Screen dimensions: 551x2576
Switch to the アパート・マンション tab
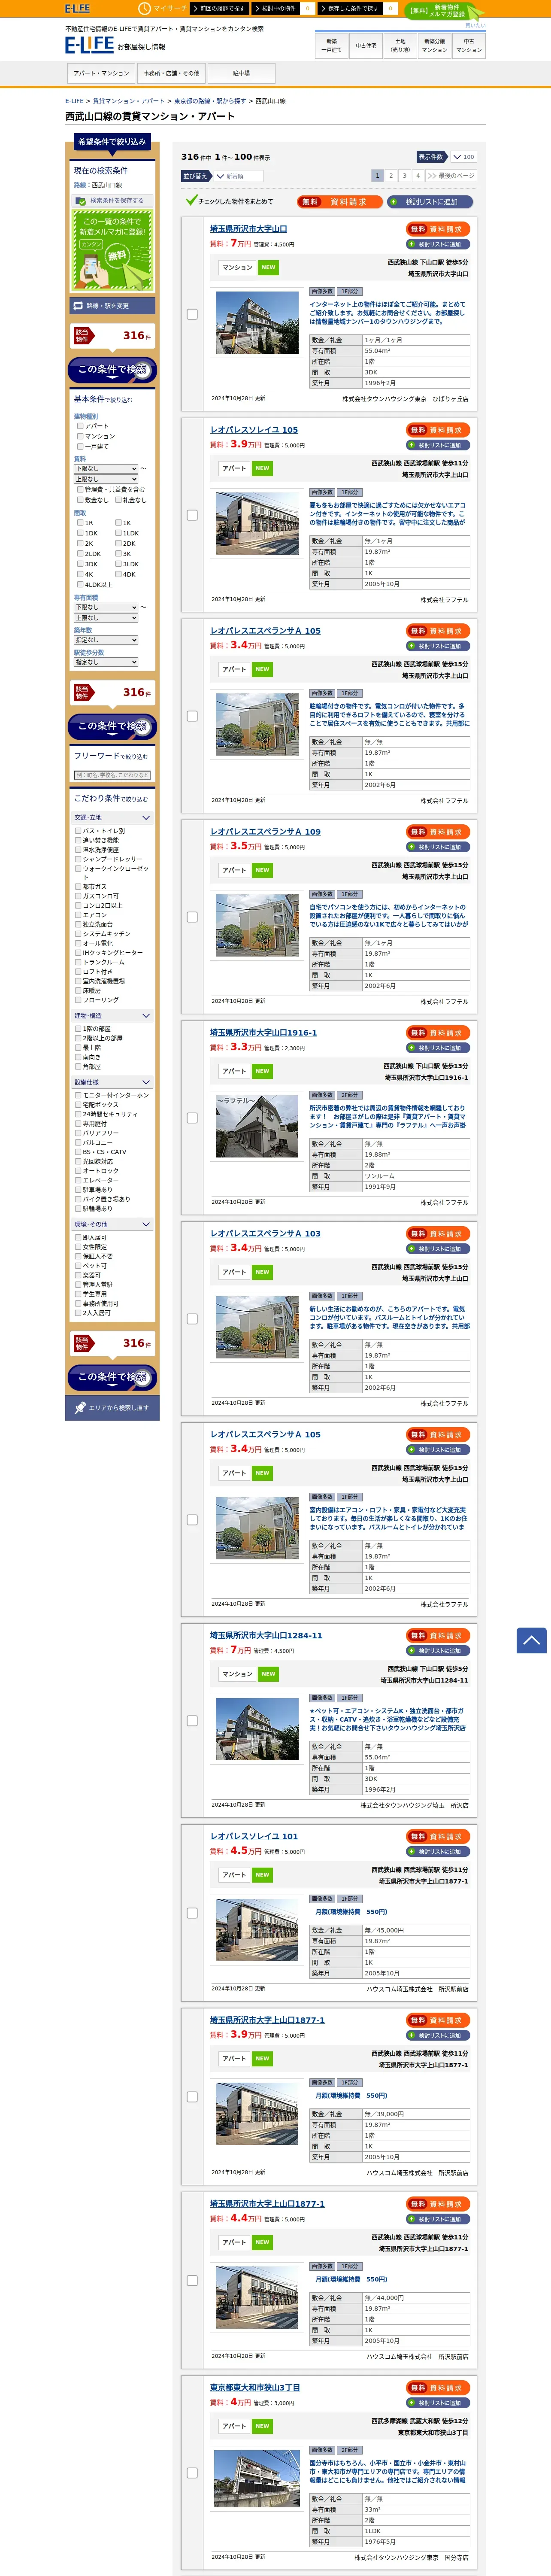(x=101, y=73)
